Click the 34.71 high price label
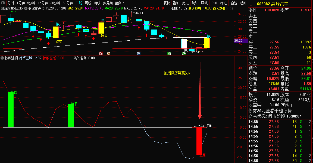 pos(139,13)
